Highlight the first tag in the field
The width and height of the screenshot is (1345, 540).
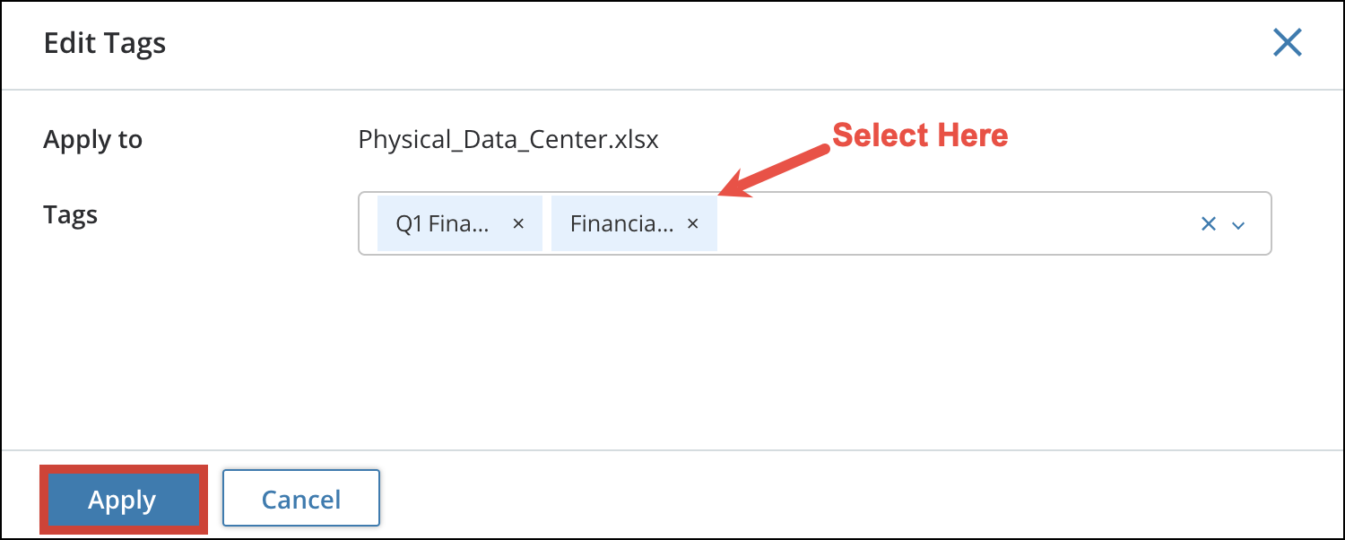pos(444,223)
